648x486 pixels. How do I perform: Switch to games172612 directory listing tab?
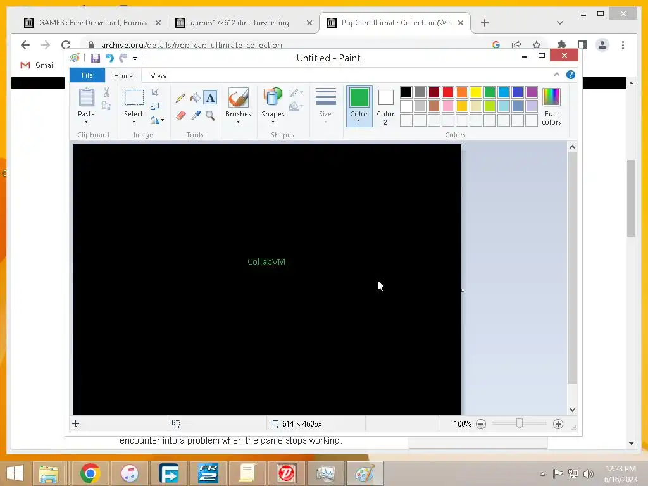point(239,23)
